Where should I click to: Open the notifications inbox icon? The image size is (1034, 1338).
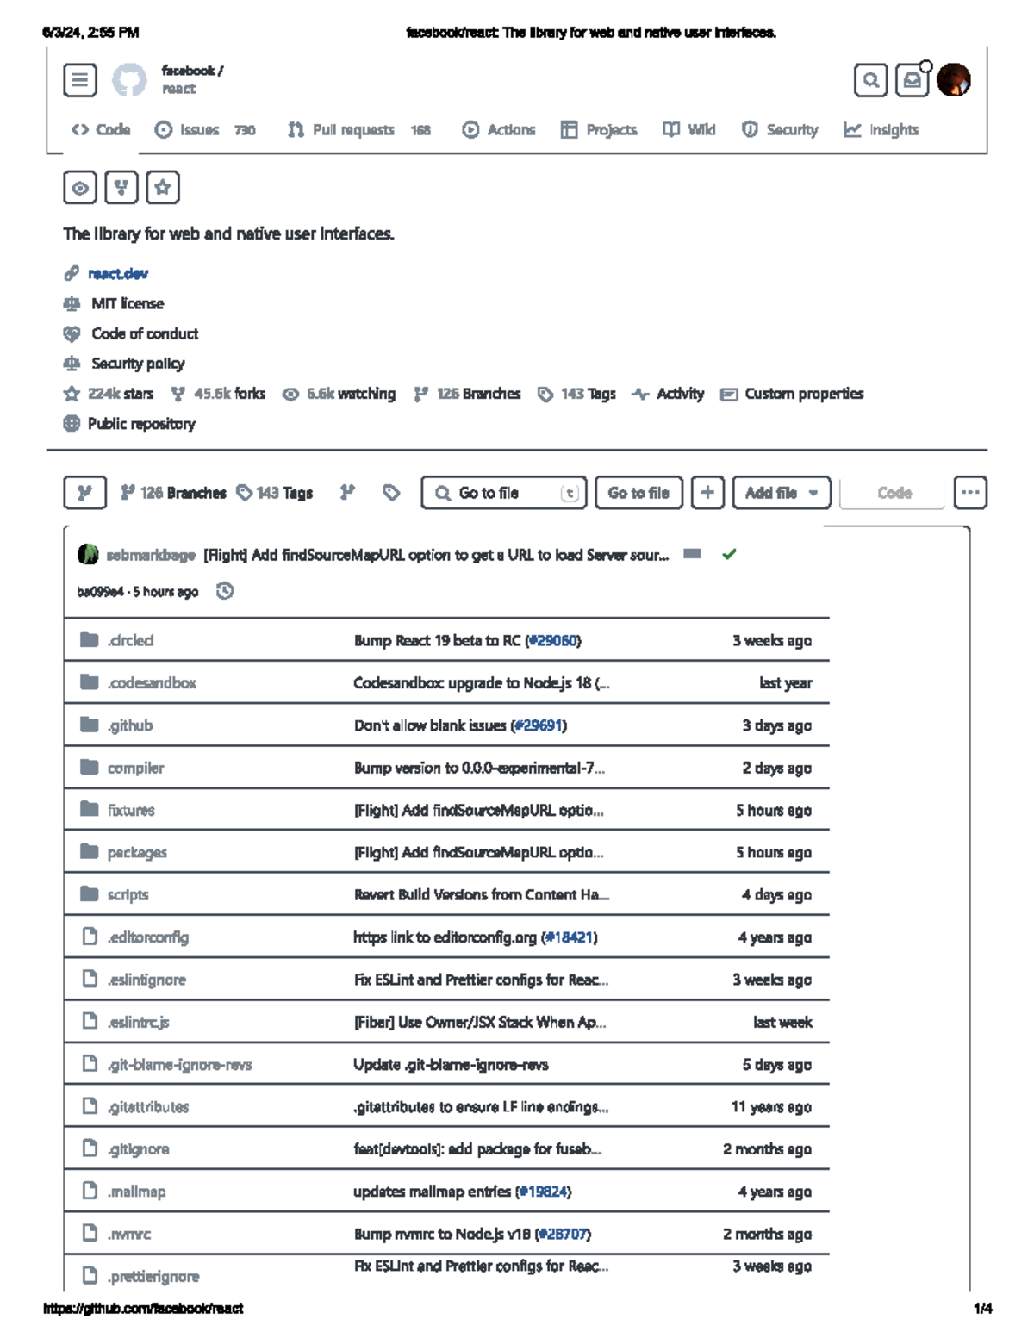tap(912, 80)
